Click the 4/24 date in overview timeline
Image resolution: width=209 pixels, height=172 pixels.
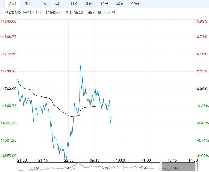[35, 169]
